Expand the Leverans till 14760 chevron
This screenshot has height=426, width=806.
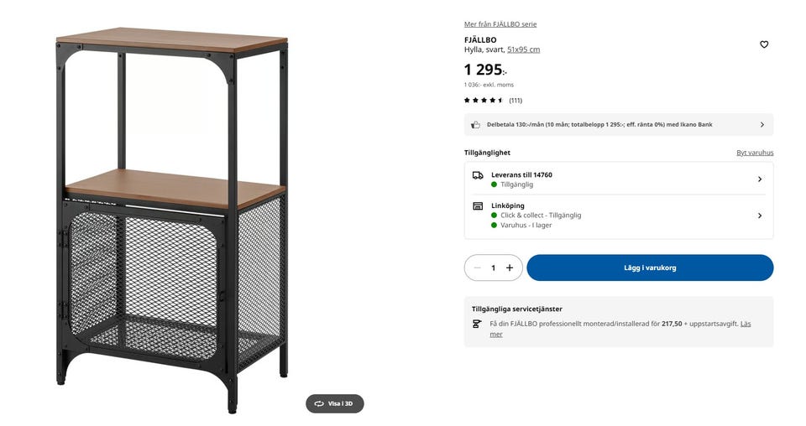[759, 179]
